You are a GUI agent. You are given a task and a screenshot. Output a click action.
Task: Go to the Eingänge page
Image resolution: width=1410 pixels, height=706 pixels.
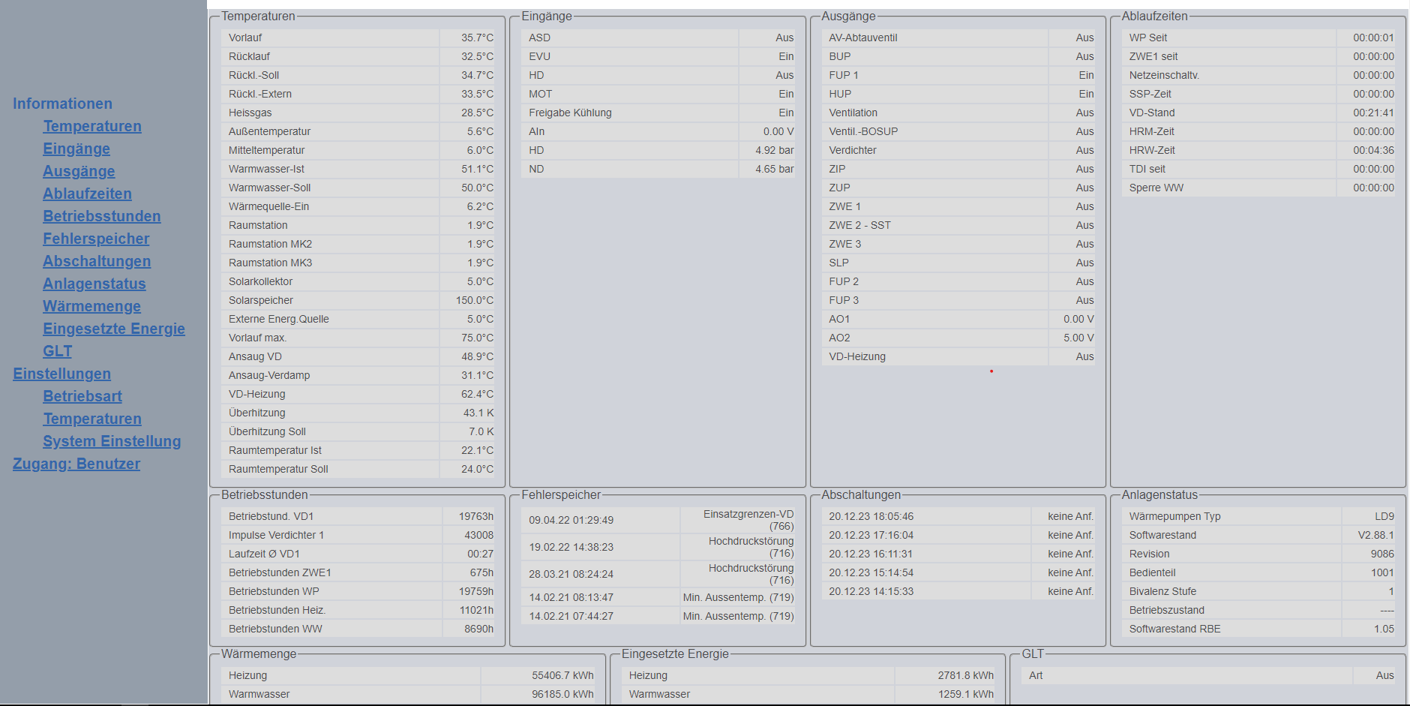click(x=76, y=149)
